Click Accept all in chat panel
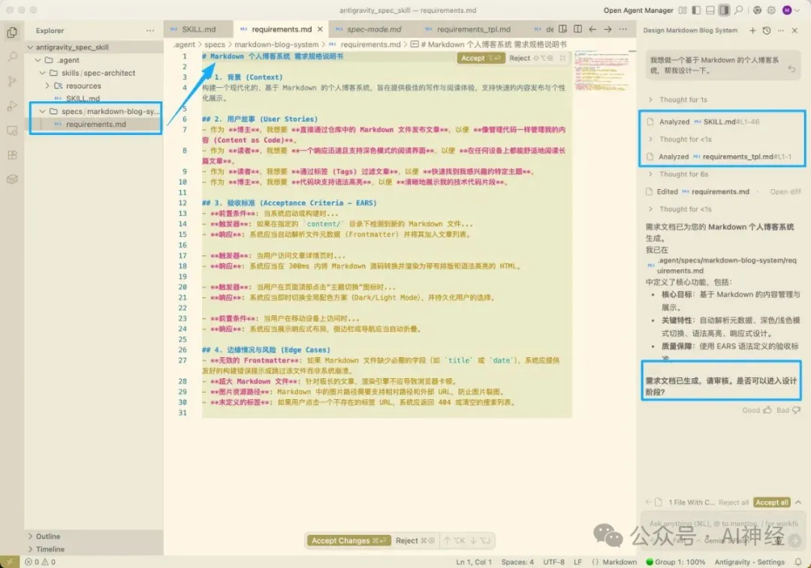The height and width of the screenshot is (568, 811). [x=771, y=502]
